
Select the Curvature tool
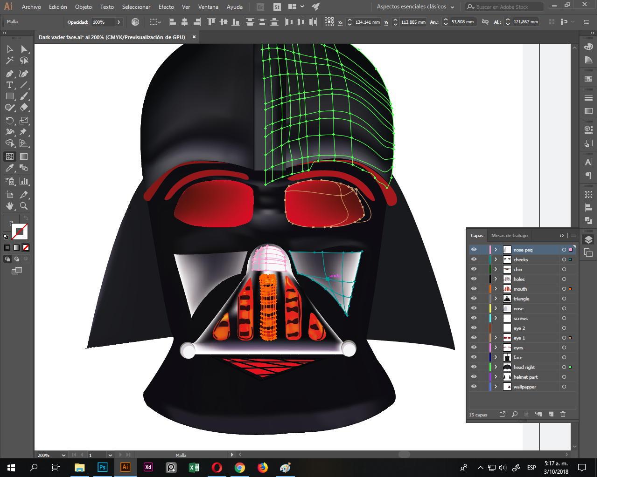[24, 74]
